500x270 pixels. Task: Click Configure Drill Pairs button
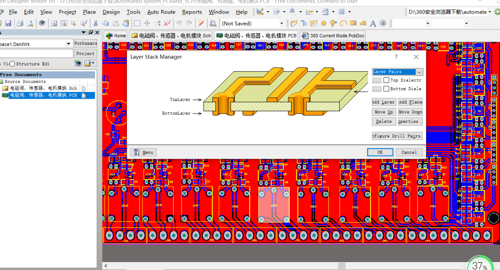[x=397, y=136]
